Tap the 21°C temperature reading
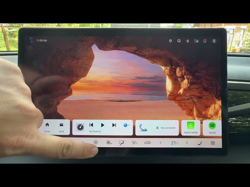The width and height of the screenshot is (250, 187). (175, 143)
